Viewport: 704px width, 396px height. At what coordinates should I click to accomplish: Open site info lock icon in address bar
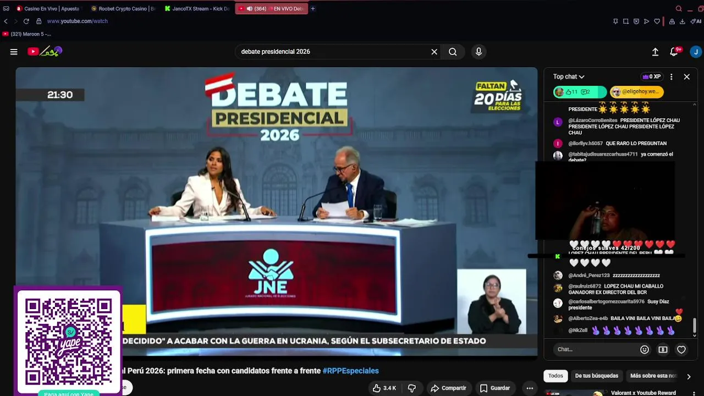tap(38, 21)
